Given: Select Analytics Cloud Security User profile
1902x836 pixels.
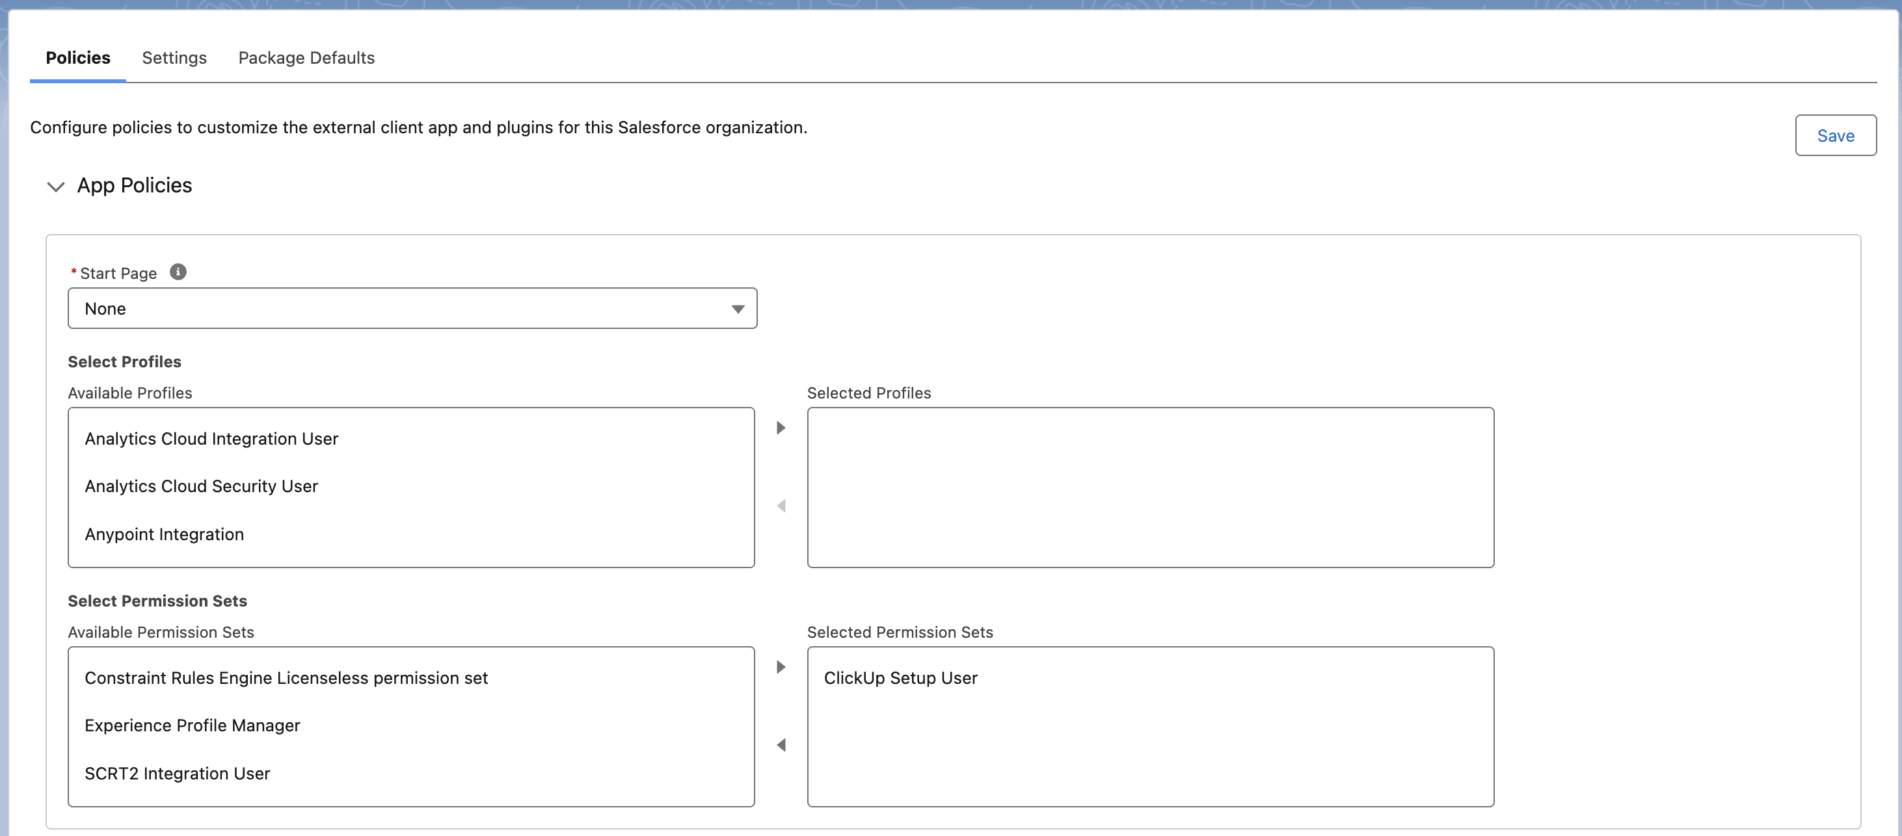Looking at the screenshot, I should tap(410, 486).
